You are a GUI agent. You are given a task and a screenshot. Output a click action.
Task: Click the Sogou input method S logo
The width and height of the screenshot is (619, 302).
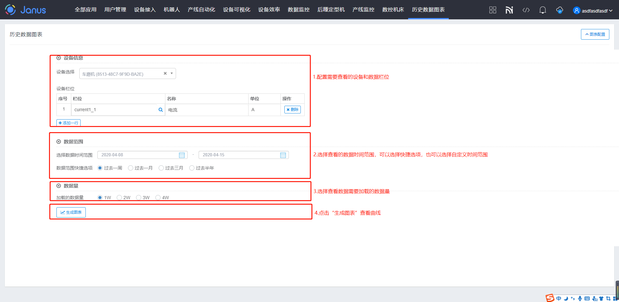pyautogui.click(x=550, y=298)
